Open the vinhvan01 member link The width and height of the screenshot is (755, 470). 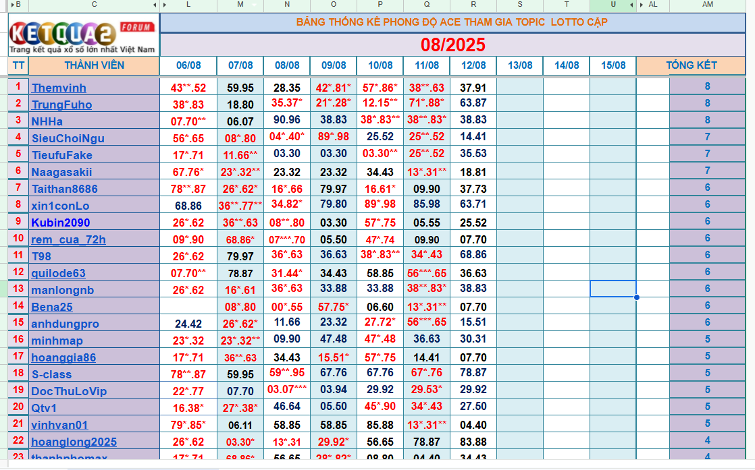click(x=59, y=425)
